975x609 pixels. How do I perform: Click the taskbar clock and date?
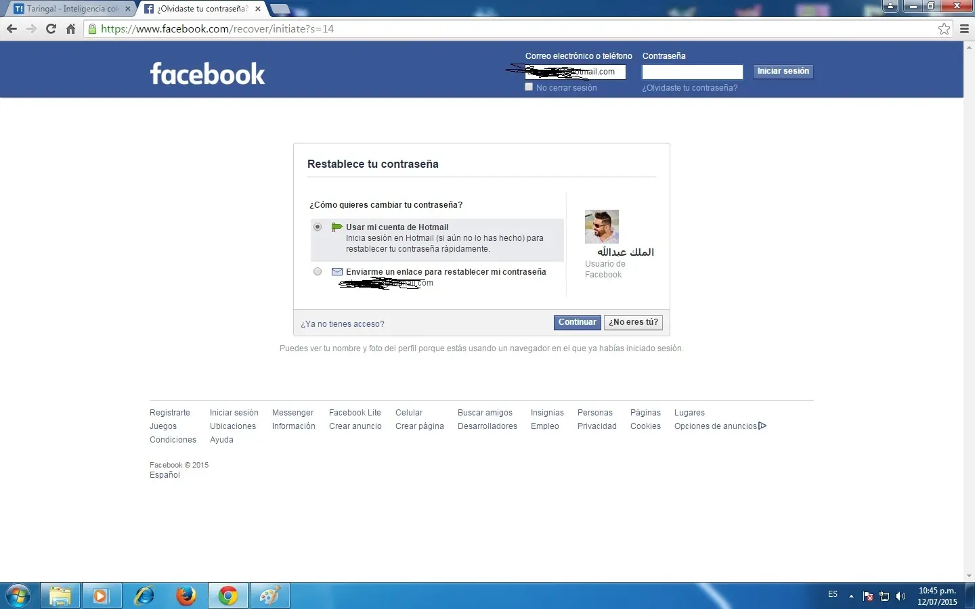tap(937, 596)
